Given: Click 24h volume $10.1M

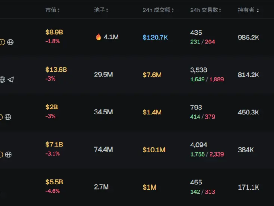Looking at the screenshot, I should click(154, 150).
